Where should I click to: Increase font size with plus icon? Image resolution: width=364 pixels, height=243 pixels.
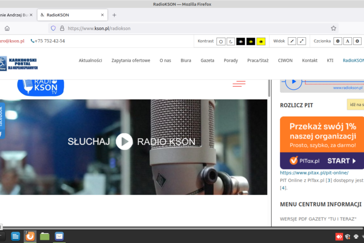pyautogui.click(x=357, y=42)
